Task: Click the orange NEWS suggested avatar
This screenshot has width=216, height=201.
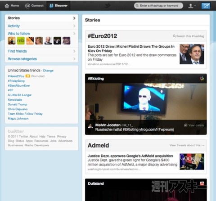Action: point(30,40)
